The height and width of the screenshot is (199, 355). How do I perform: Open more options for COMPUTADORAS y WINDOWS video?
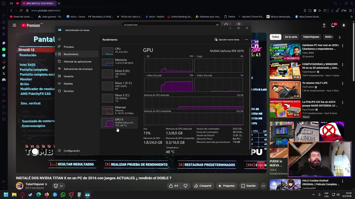[343, 65]
